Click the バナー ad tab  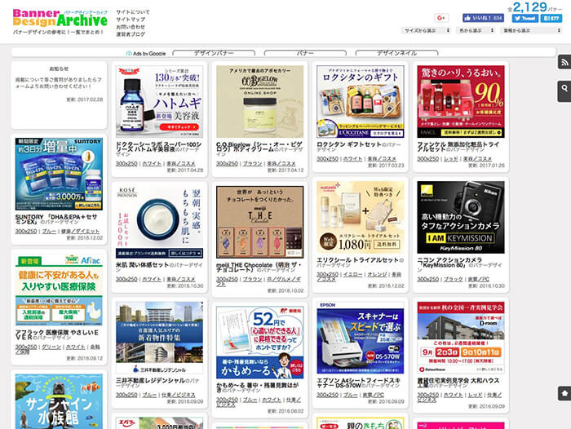point(305,53)
